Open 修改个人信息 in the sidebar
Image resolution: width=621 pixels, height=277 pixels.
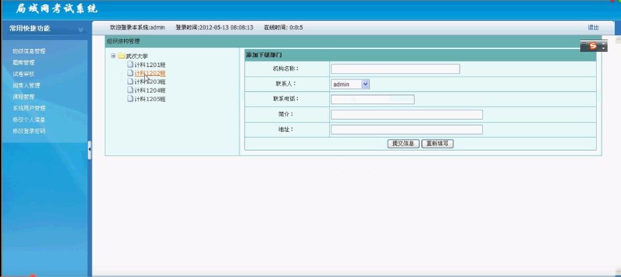click(x=28, y=120)
